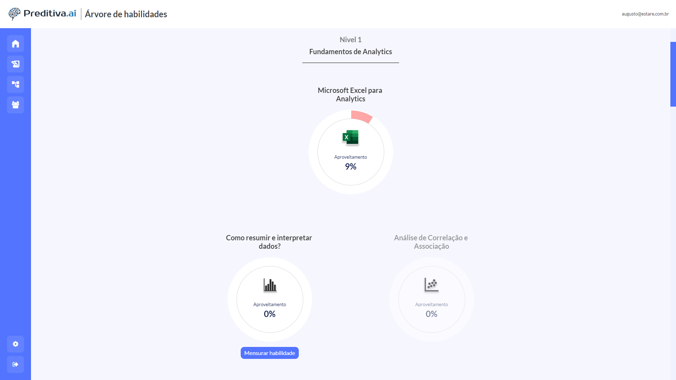676x380 pixels.
Task: Click the scatter plot icon under Análise de Correlação
Action: 431,285
